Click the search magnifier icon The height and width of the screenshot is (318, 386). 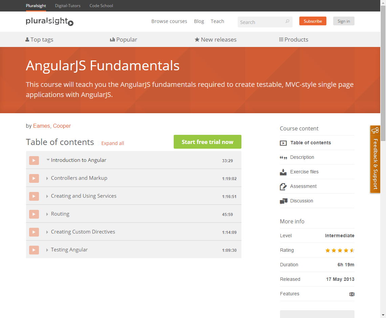(287, 21)
